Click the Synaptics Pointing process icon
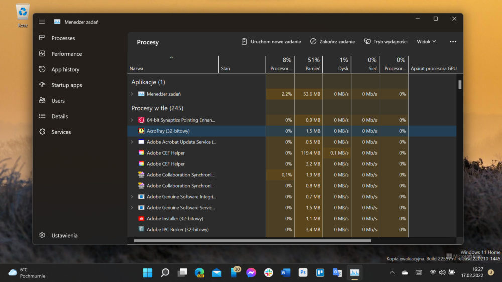The image size is (502, 282). [141, 120]
